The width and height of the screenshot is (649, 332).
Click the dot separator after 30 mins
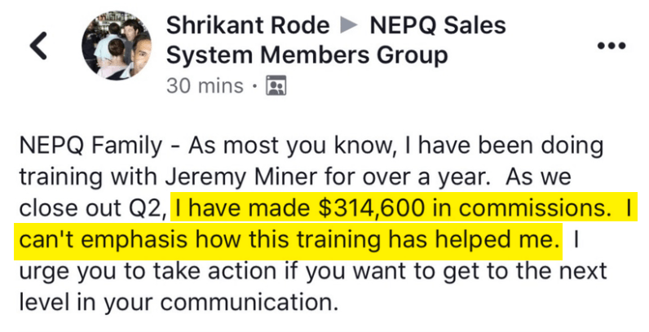254,87
